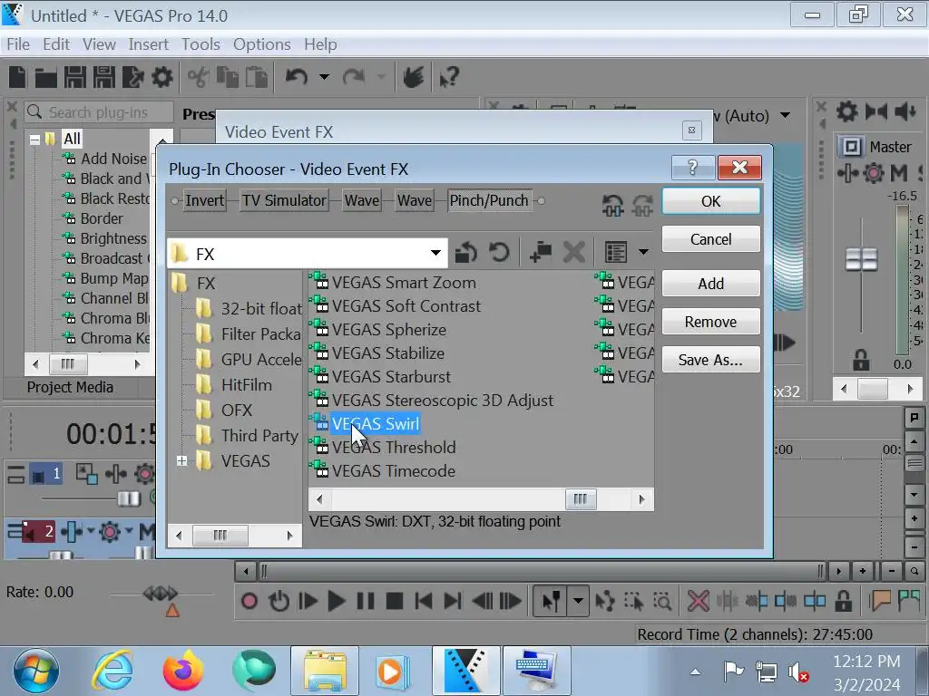The image size is (929, 696).
Task: Click the Stop button in transport bar
Action: [395, 602]
